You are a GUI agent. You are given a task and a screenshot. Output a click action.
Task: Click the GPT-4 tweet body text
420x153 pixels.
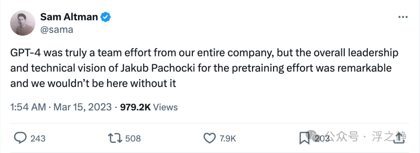pyautogui.click(x=204, y=68)
